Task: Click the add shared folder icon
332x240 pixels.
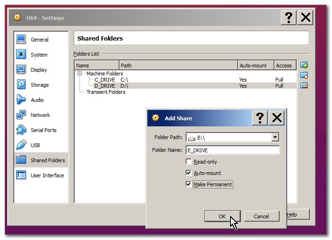Action: point(304,65)
